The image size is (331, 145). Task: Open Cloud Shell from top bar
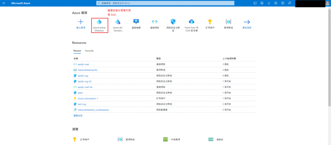(255, 3)
